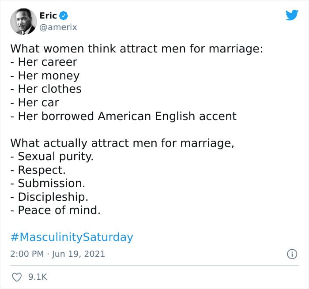The height and width of the screenshot is (289, 309).
Task: Open the info icon beside the timestamp
Action: tap(292, 254)
